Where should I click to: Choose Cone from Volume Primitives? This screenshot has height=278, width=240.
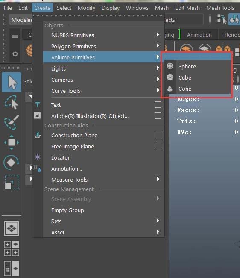(198, 89)
